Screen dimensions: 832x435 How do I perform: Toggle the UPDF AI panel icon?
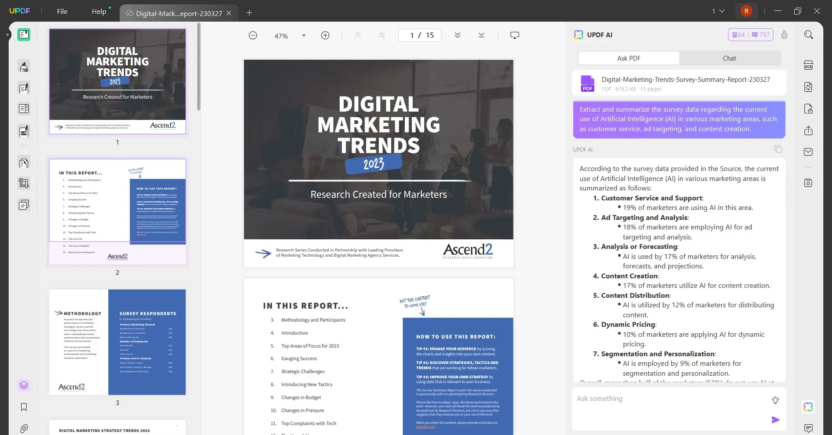pos(808,407)
